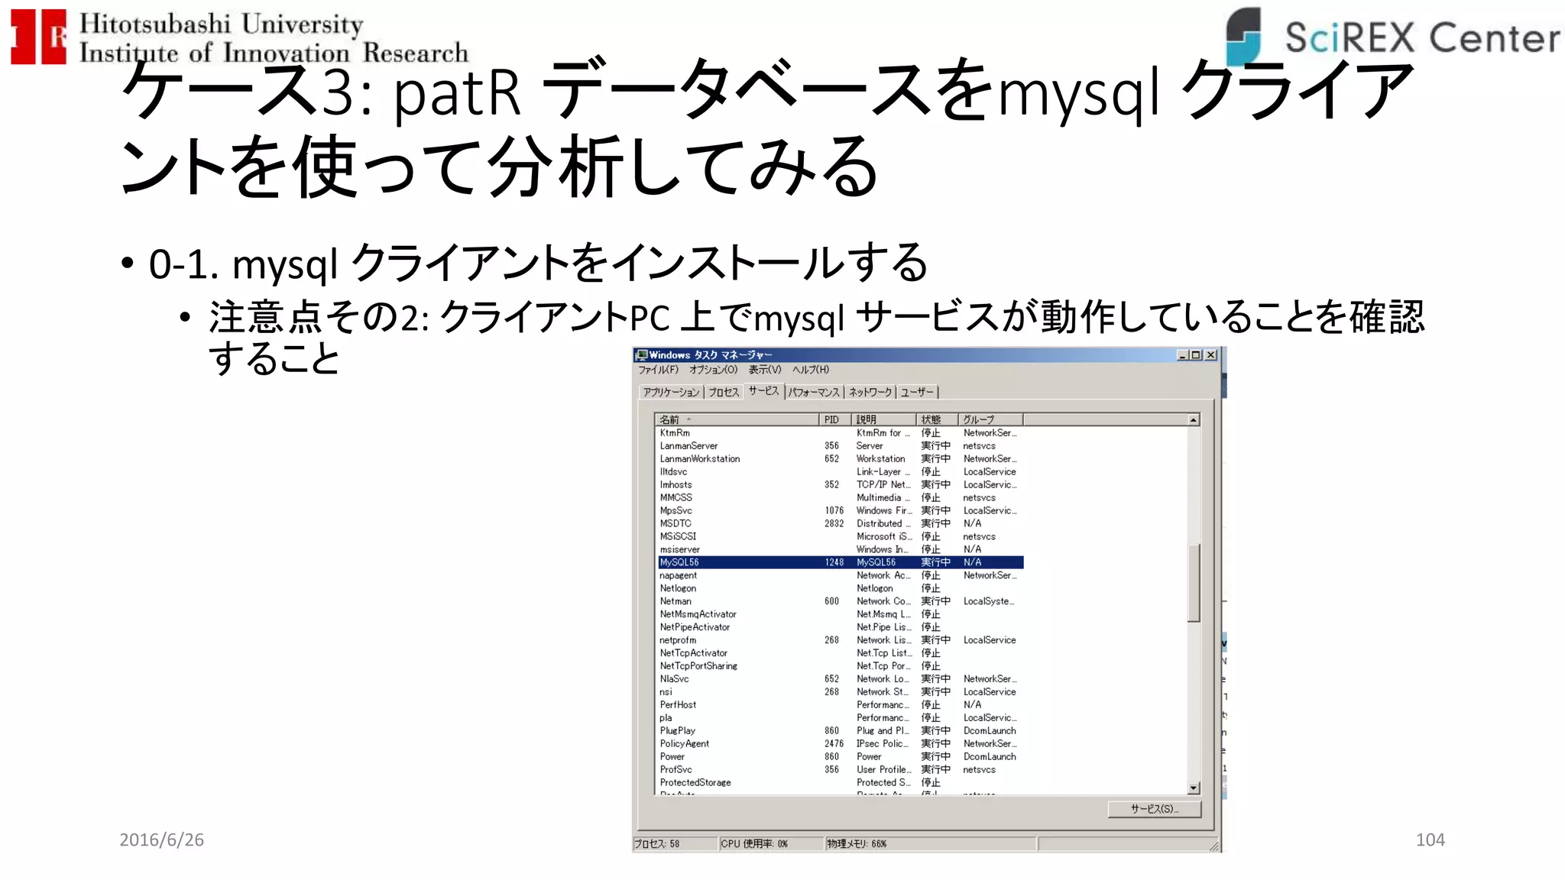Select the nsi service row
1565x880 pixels.
[x=841, y=692]
